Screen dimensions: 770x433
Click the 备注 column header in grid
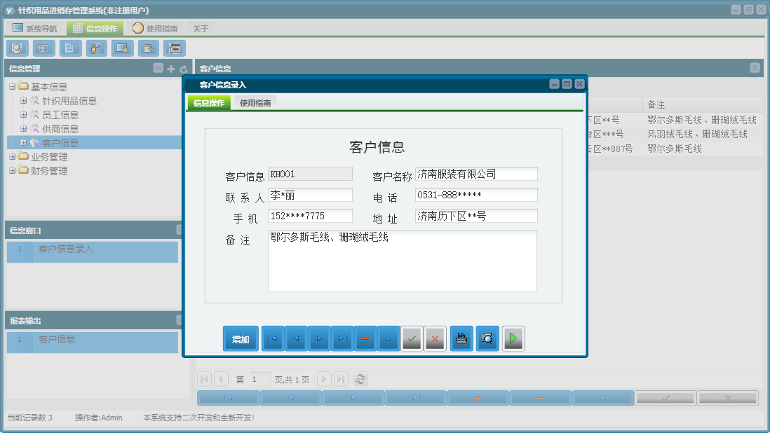pyautogui.click(x=702, y=104)
